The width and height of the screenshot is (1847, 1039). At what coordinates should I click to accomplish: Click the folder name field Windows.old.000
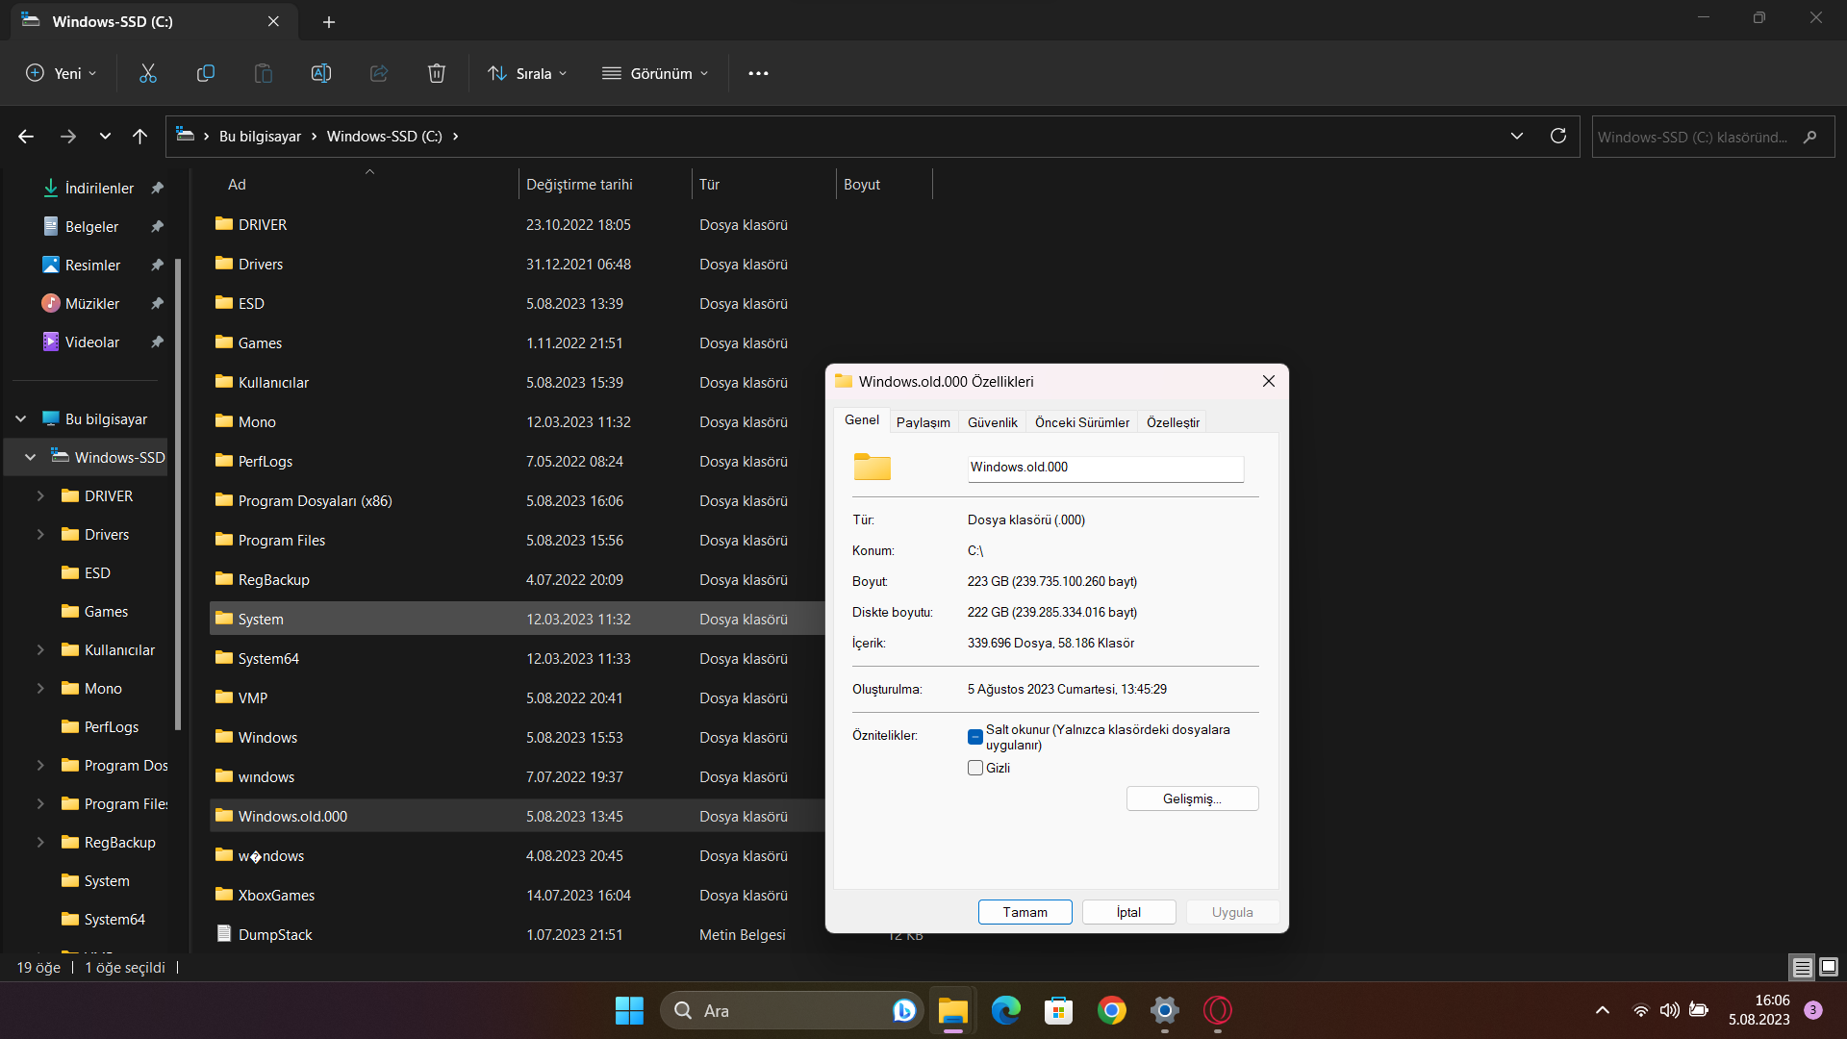point(1104,468)
